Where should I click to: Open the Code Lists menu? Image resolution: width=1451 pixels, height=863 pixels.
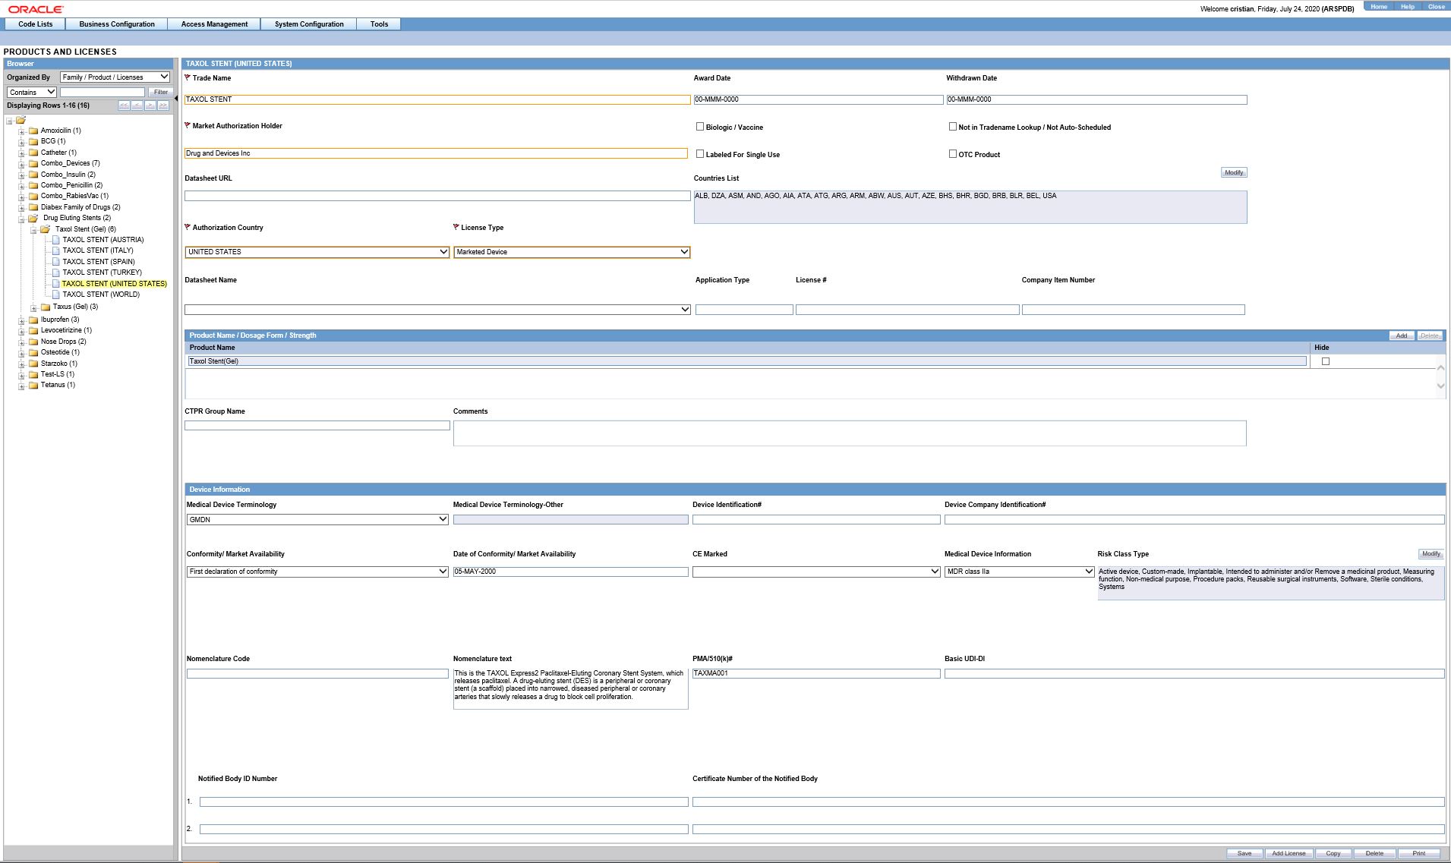click(36, 24)
